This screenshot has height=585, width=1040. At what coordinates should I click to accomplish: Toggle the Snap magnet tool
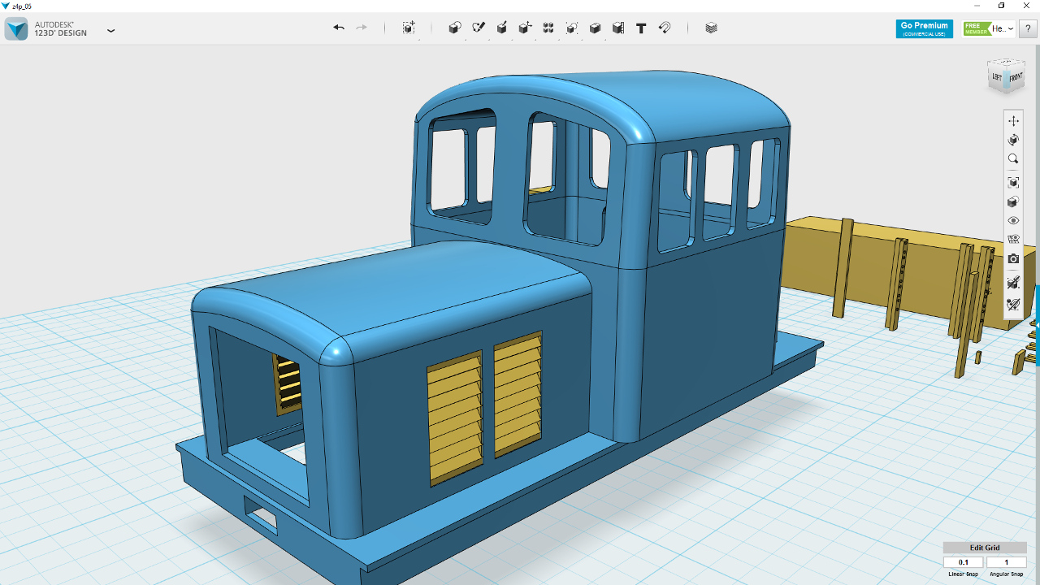(x=665, y=28)
